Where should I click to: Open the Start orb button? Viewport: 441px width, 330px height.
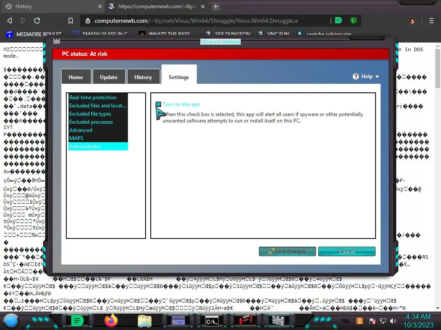pos(11,321)
